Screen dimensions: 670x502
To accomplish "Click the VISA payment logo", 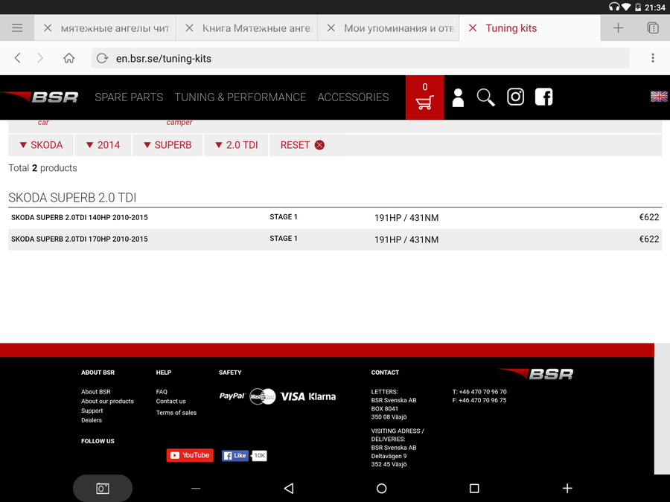I will tap(293, 396).
